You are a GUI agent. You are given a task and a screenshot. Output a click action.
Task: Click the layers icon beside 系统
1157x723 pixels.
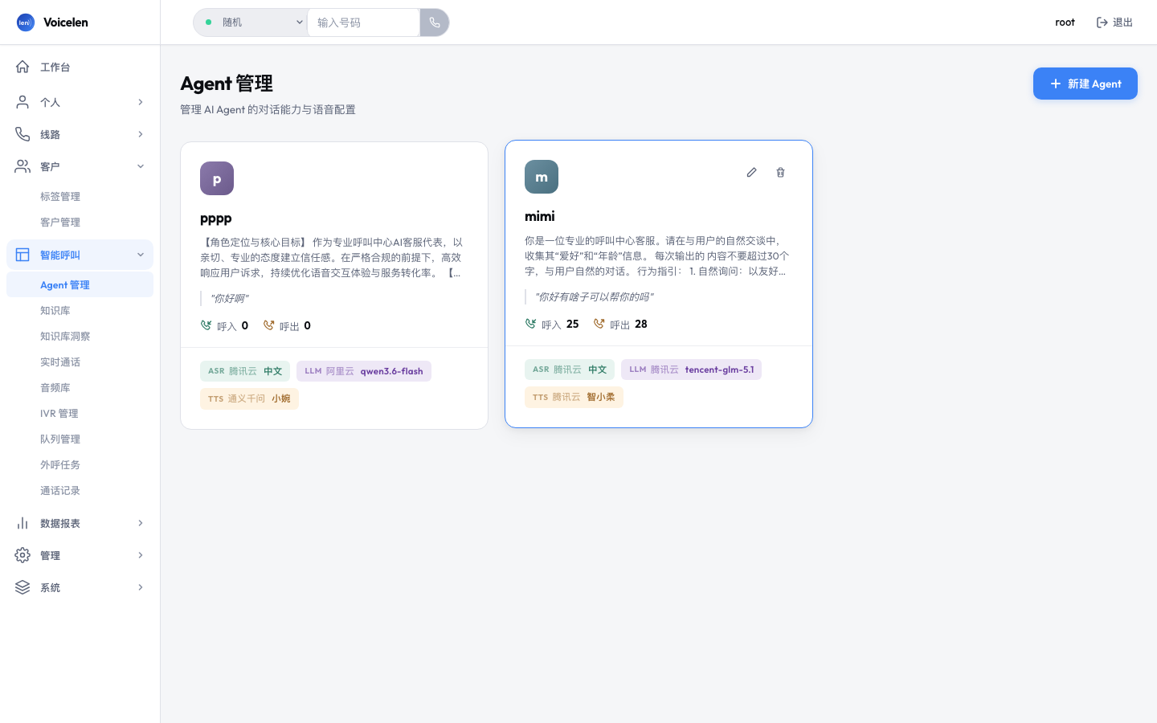pyautogui.click(x=22, y=587)
